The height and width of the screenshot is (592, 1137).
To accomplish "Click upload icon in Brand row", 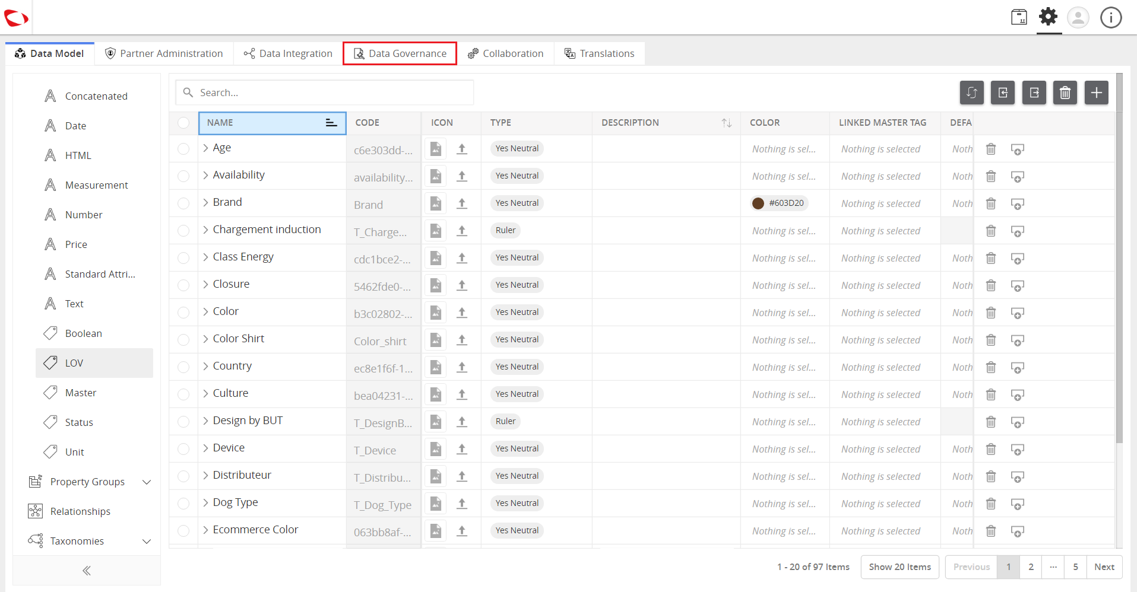I will [x=462, y=203].
